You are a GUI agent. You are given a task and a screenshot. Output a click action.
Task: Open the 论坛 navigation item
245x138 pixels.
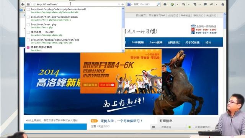208,42
